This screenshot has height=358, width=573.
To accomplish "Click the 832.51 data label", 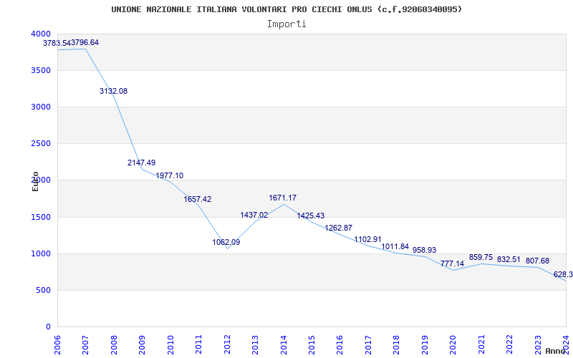I will click(509, 260).
